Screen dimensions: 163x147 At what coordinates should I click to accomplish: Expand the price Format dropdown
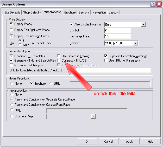pos(135,43)
